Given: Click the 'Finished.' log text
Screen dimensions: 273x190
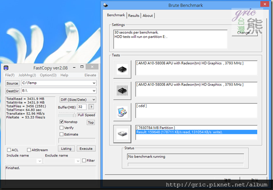Looking at the screenshot, I should point(13,168).
